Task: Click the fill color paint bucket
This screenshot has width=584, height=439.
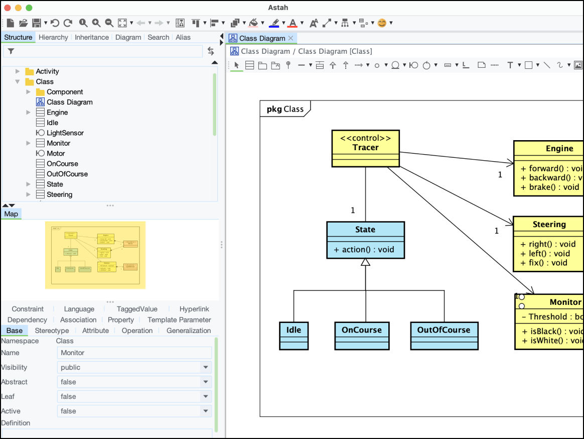Action: pyautogui.click(x=253, y=23)
